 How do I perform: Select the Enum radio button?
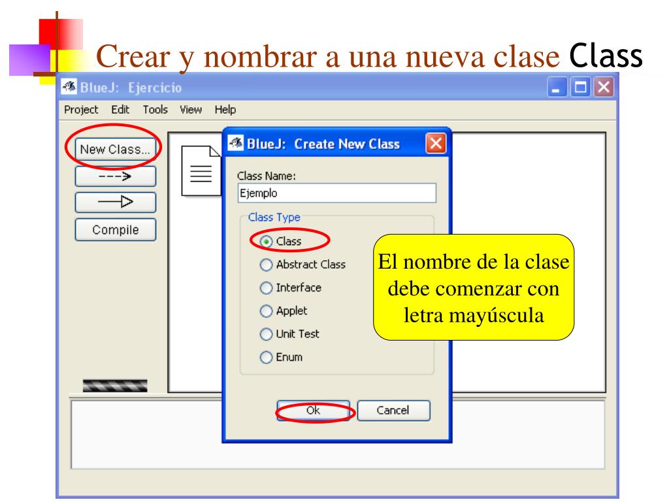(266, 357)
